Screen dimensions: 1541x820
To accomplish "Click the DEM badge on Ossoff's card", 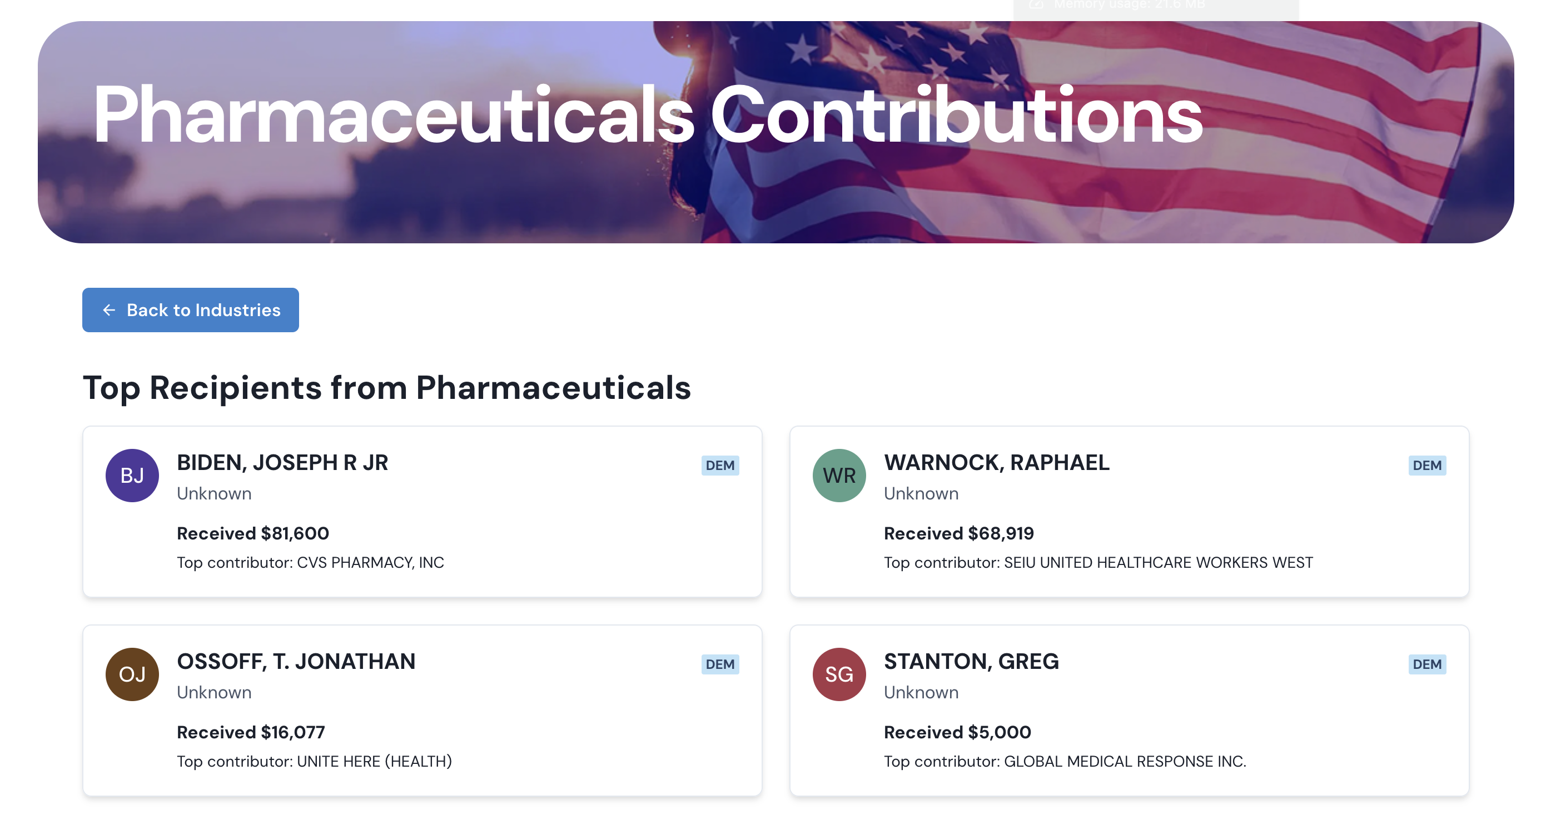I will 720,664.
